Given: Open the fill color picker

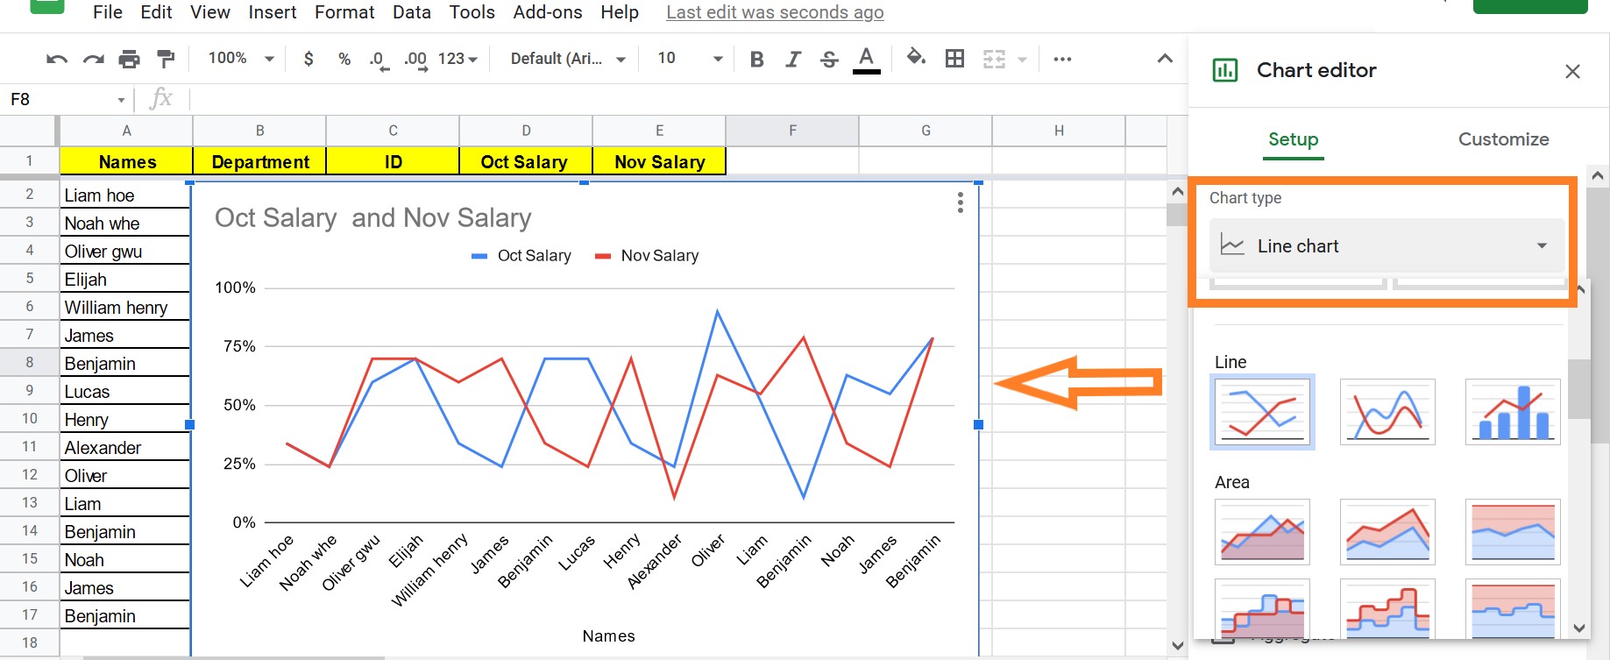Looking at the screenshot, I should coord(916,58).
